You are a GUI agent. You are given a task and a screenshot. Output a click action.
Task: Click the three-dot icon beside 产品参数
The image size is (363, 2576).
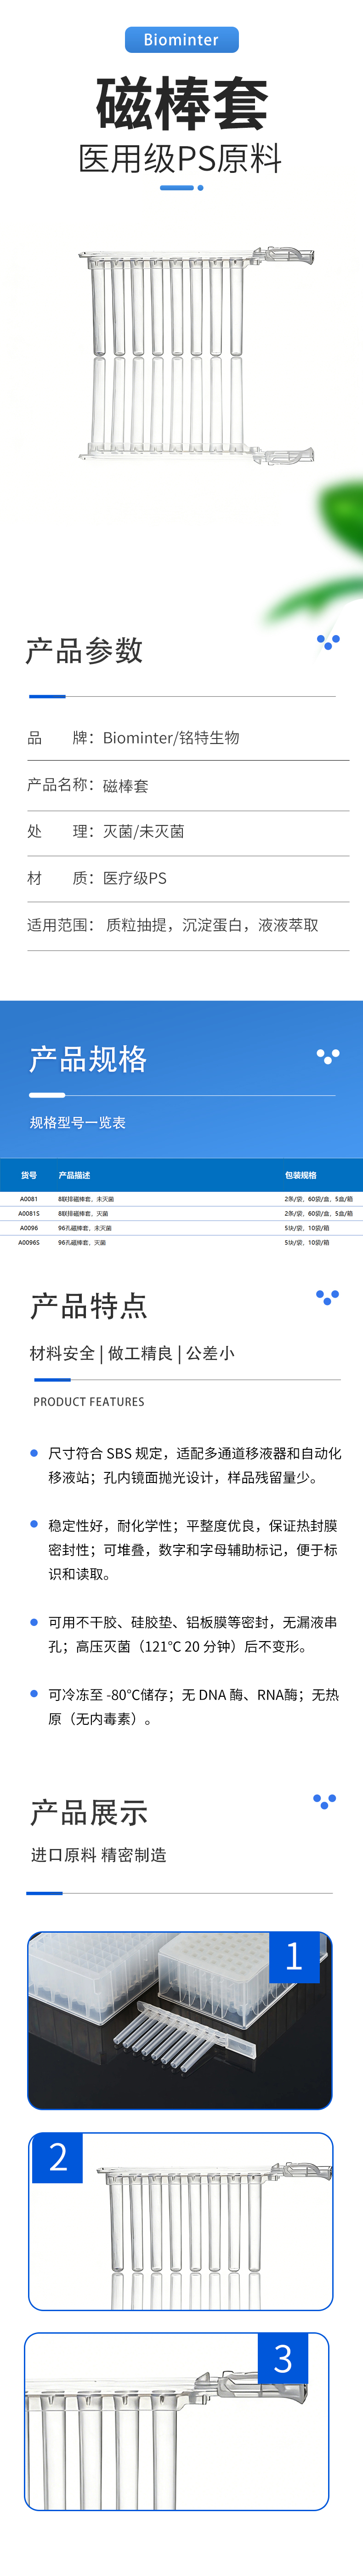tap(328, 641)
